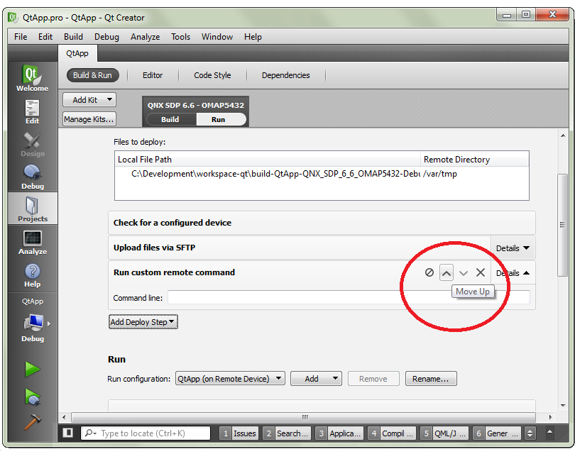Switch kit to Build settings
This screenshot has height=454, width=575.
170,120
